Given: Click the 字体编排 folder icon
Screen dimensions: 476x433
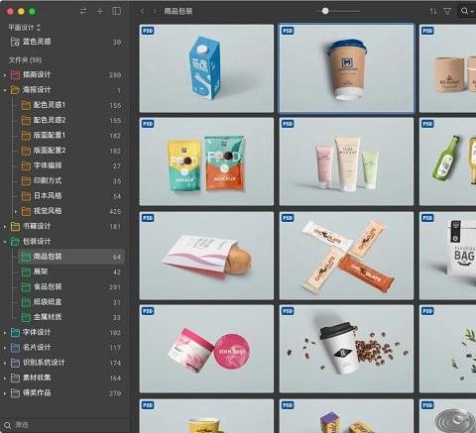Looking at the screenshot, I should pos(26,165).
